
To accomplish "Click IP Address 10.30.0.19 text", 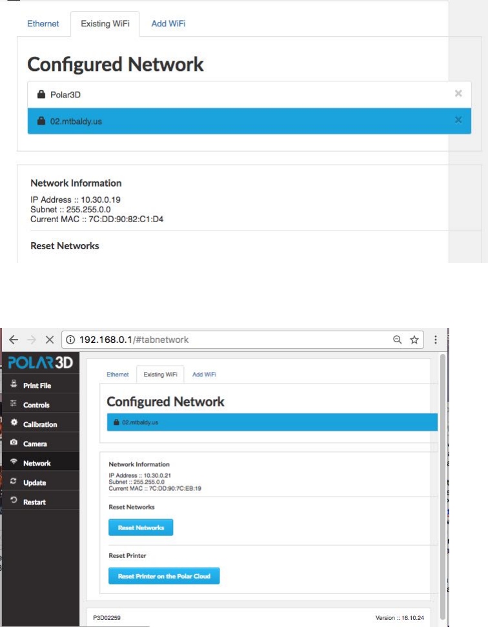I will (x=76, y=200).
